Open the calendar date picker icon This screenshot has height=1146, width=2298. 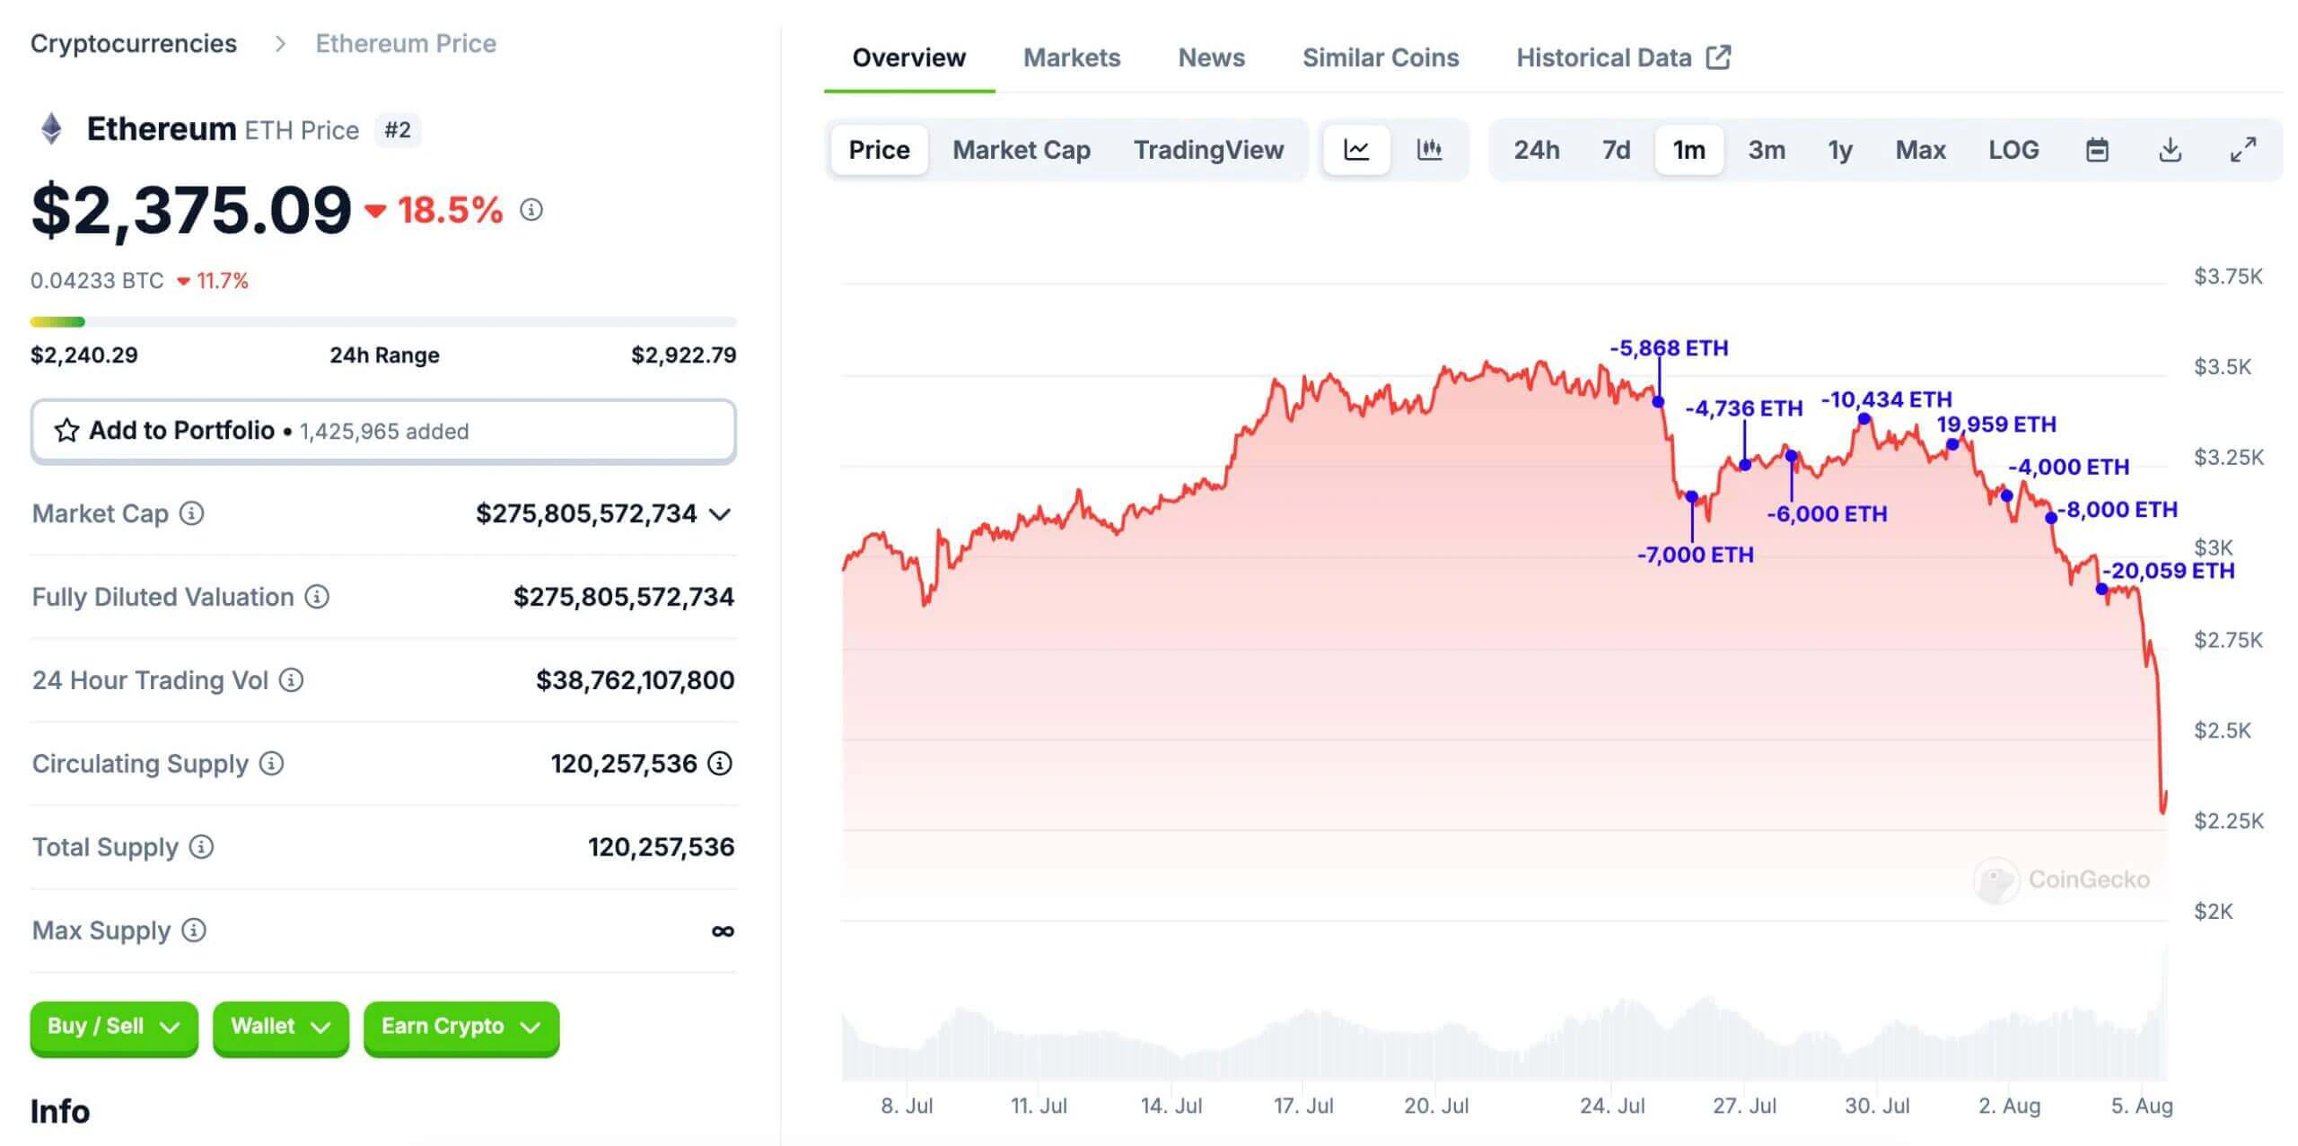[2099, 148]
